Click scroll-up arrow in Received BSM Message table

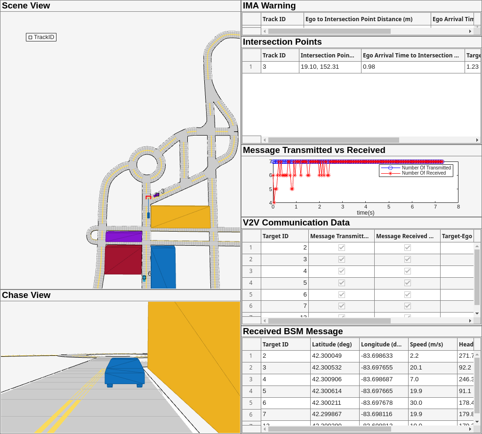point(477,354)
